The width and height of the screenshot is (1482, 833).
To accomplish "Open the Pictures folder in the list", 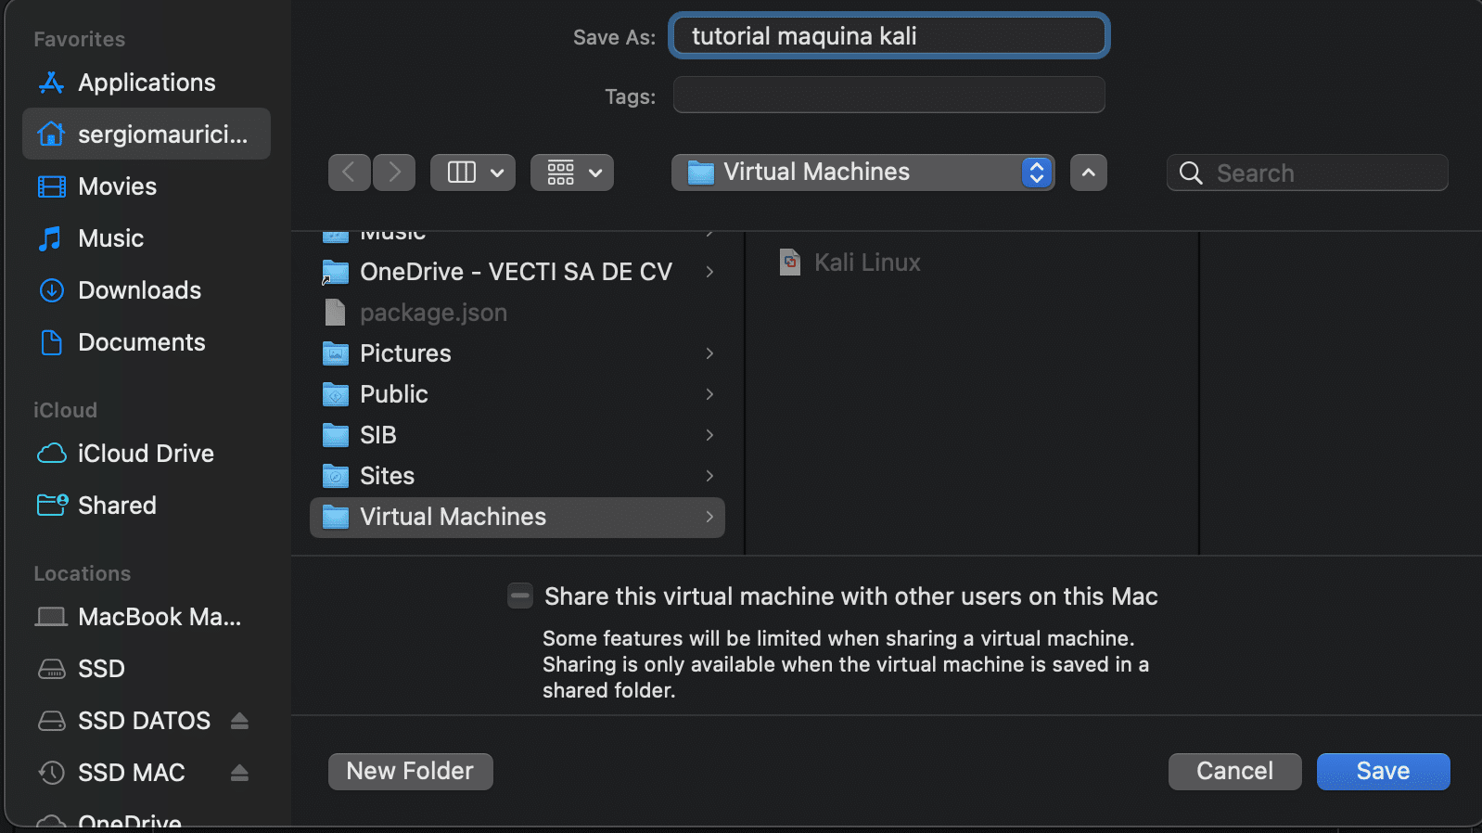I will tap(405, 353).
